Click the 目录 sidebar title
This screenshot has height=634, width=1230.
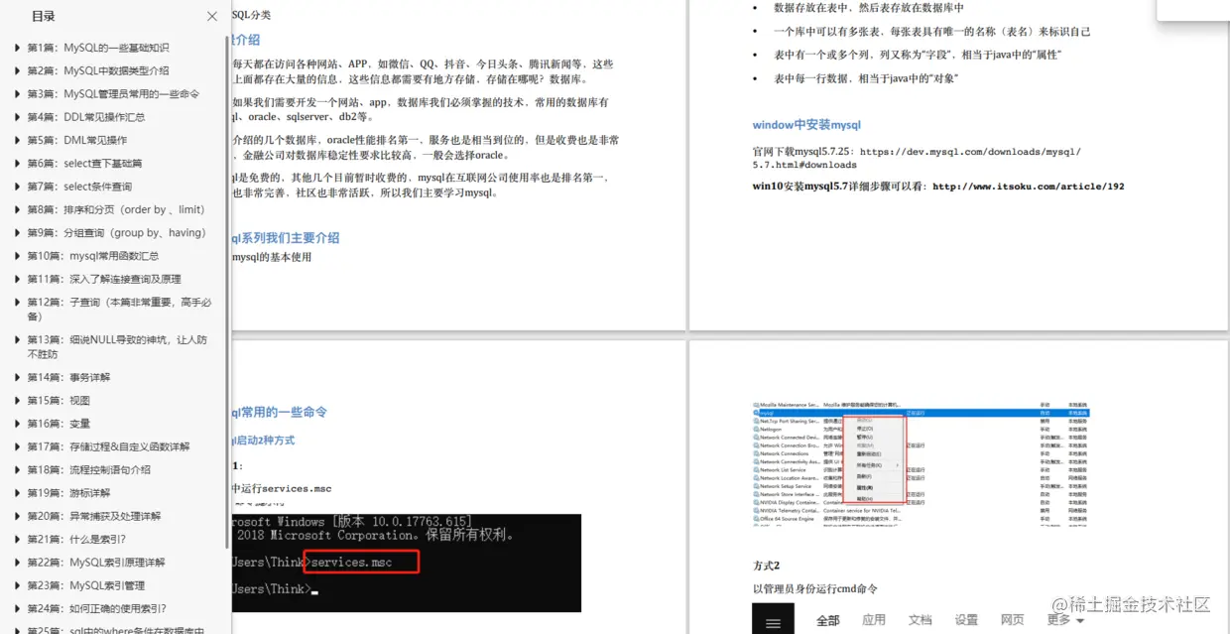43,16
